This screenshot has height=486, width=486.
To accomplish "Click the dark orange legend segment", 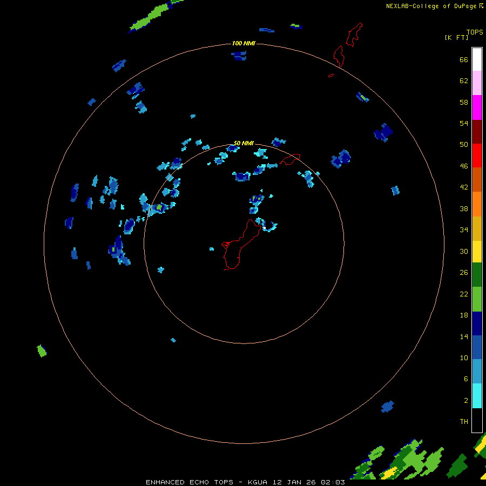I will [477, 179].
